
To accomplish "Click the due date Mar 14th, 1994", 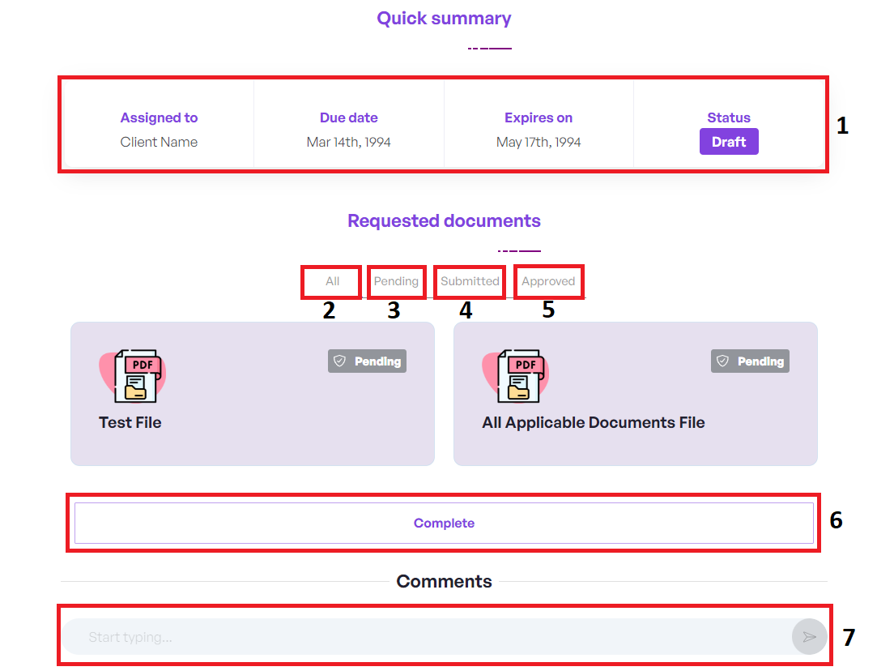I will coord(349,142).
